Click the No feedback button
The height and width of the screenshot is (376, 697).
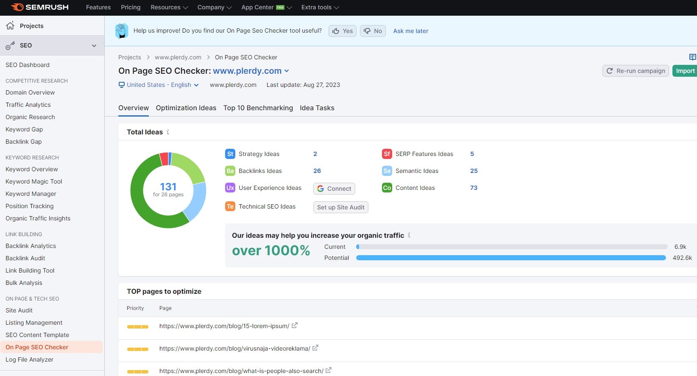373,31
